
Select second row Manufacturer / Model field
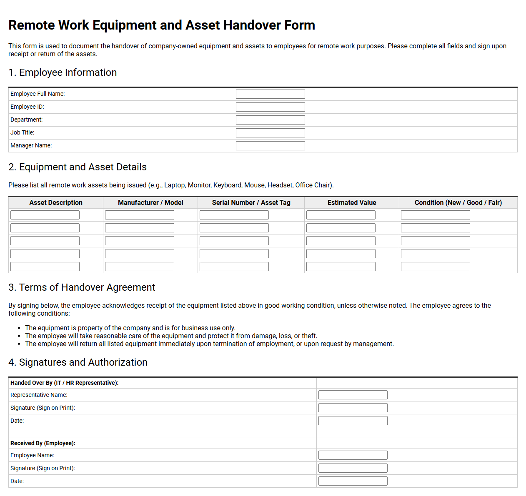[x=140, y=228]
